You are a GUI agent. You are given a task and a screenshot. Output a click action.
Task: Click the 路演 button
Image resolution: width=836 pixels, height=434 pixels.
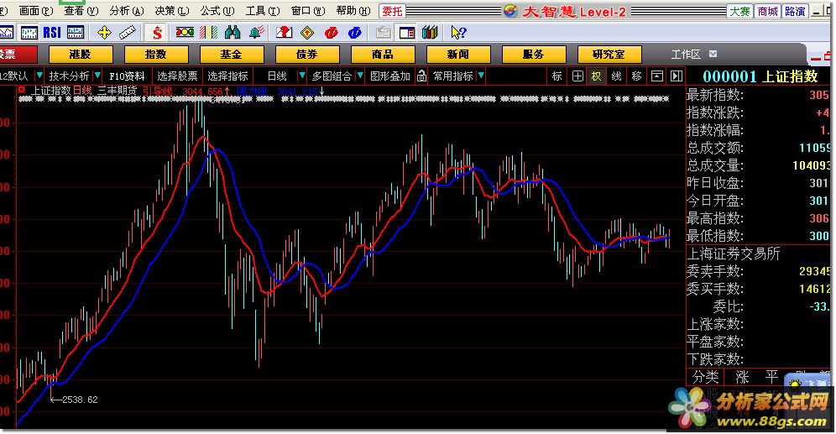click(795, 11)
